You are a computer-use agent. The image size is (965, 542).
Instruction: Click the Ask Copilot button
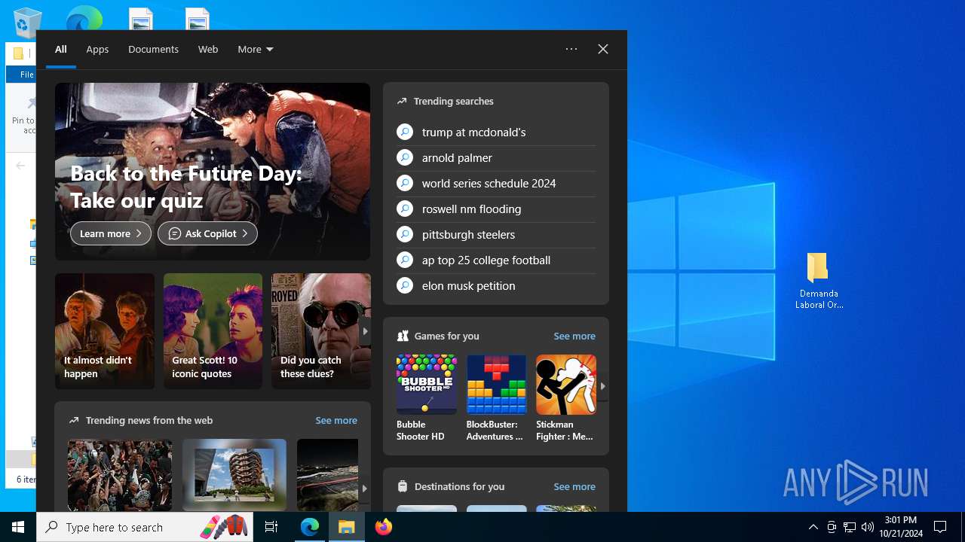click(207, 233)
